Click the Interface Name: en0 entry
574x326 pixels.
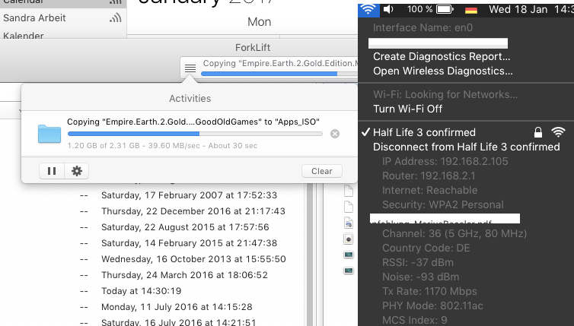(423, 28)
